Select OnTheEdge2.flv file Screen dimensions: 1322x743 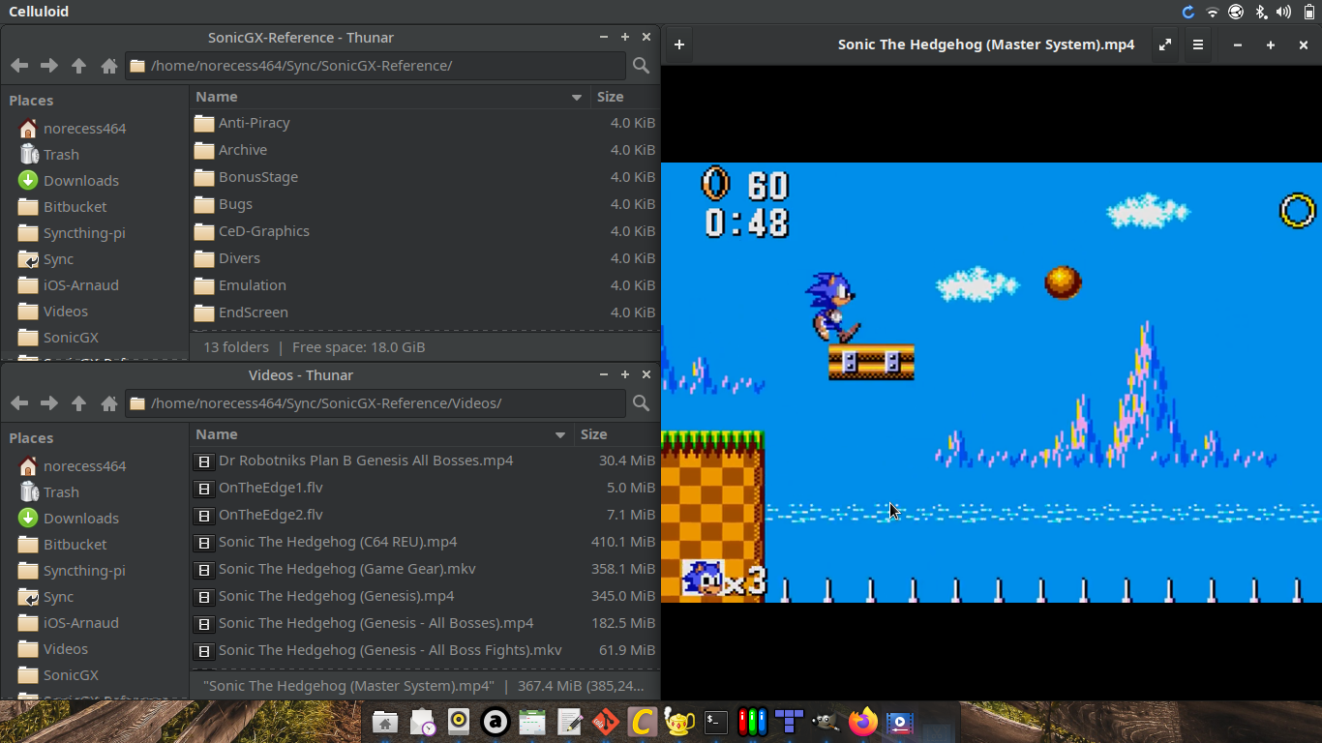pyautogui.click(x=424, y=515)
